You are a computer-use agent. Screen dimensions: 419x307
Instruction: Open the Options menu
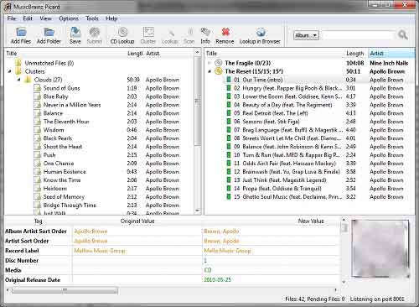click(69, 18)
